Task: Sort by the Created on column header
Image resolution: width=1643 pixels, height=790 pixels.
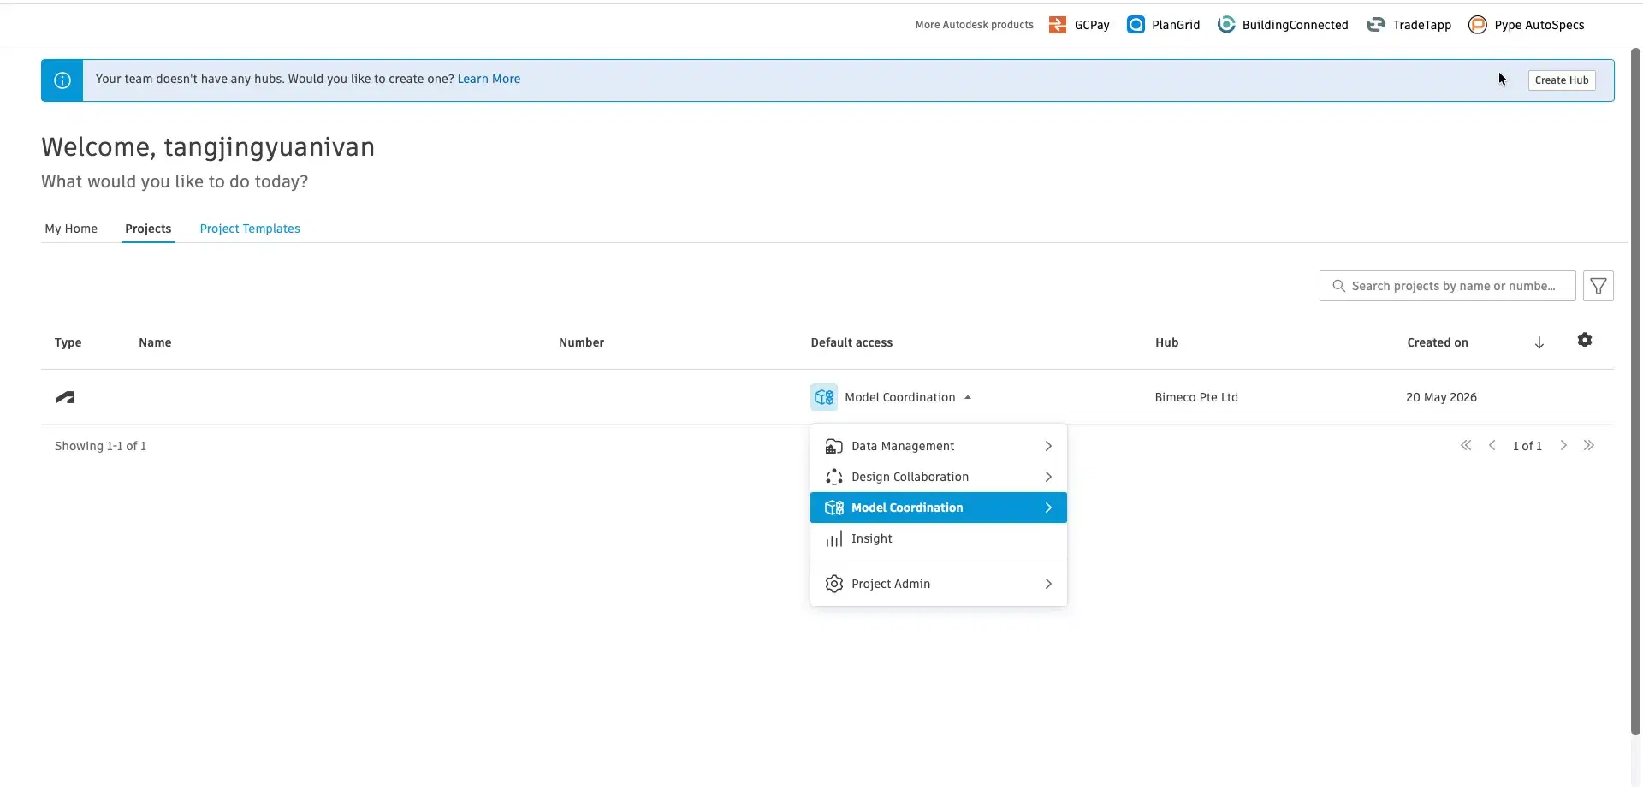Action: [1438, 342]
